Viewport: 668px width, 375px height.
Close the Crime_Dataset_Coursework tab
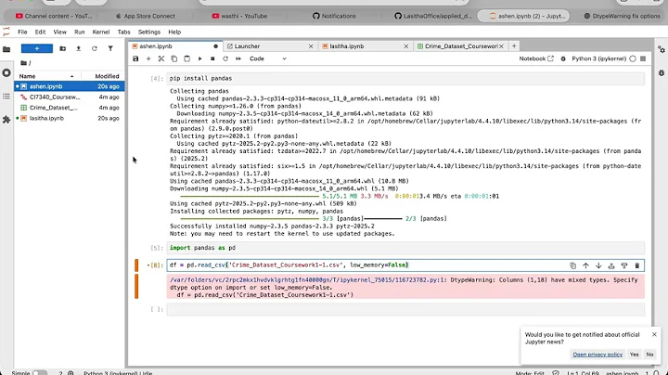[501, 46]
